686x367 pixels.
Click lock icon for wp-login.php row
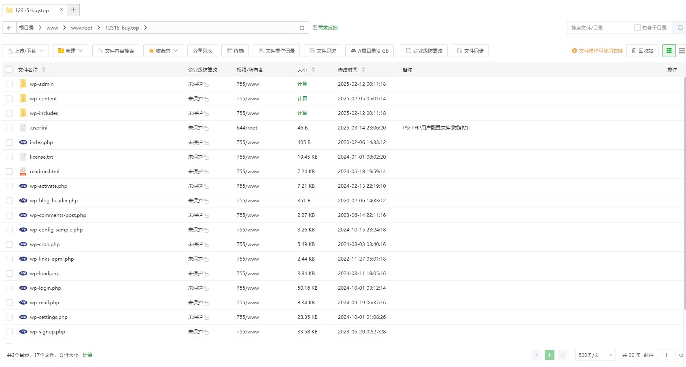(206, 289)
